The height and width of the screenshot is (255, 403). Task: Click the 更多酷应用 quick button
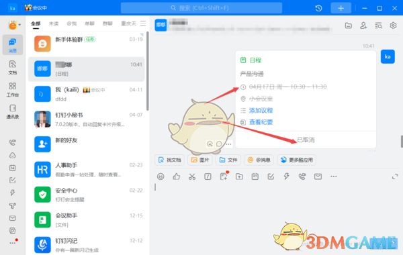click(297, 160)
